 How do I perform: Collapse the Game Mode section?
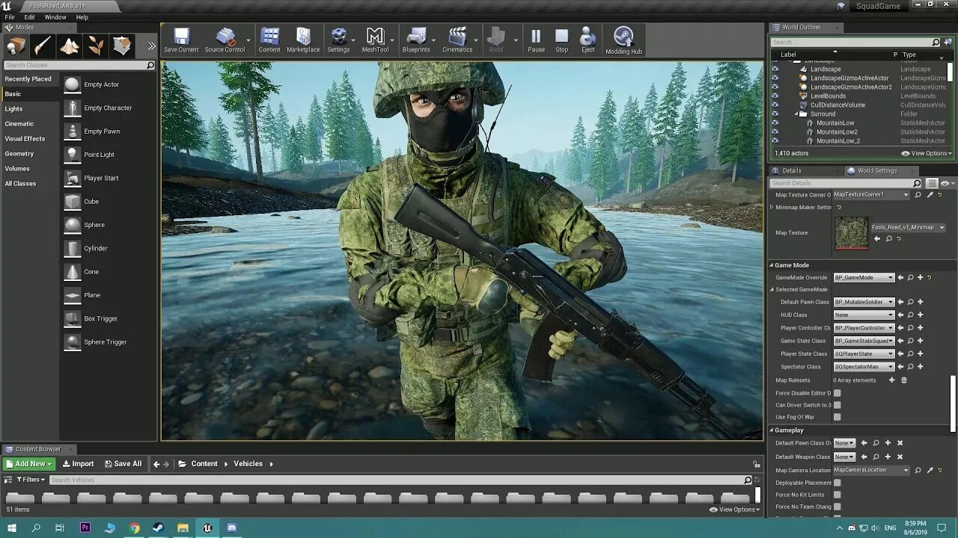point(772,265)
